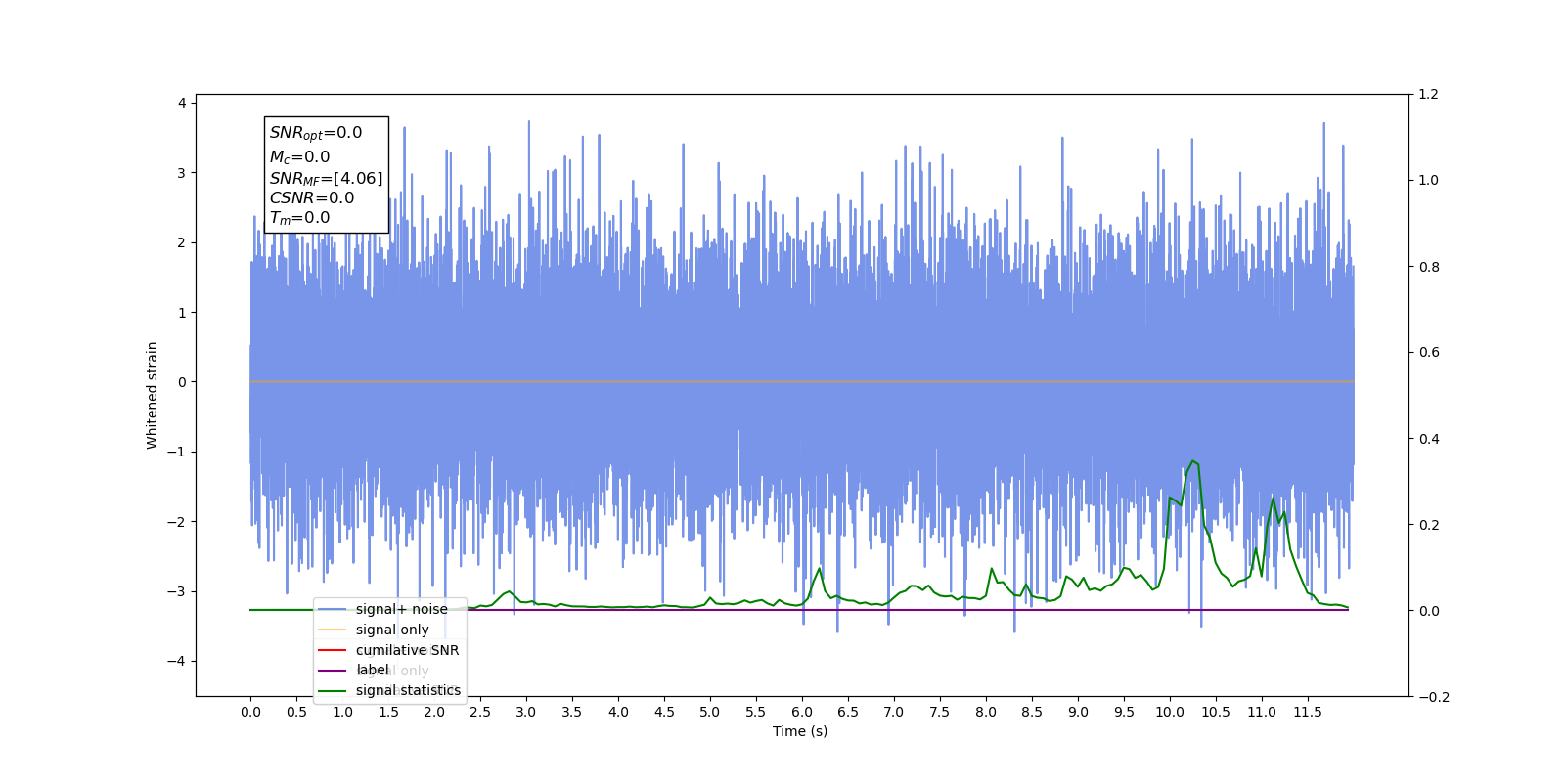Click the 'Whitened strain' y-axis label
The image size is (1565, 782).
tap(152, 395)
